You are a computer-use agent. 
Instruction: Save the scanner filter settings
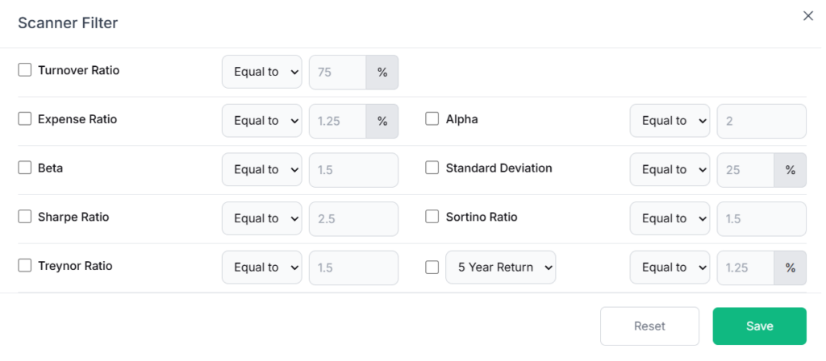click(759, 326)
